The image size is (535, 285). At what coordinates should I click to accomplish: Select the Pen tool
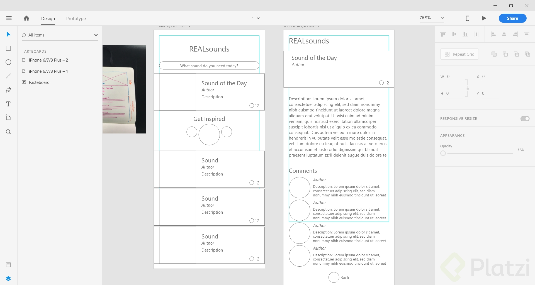point(8,90)
